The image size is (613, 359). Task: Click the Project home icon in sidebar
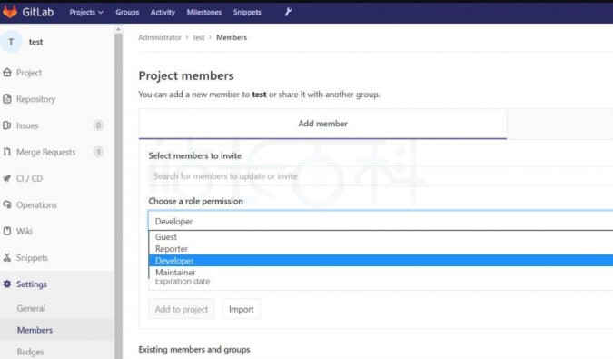click(x=7, y=73)
